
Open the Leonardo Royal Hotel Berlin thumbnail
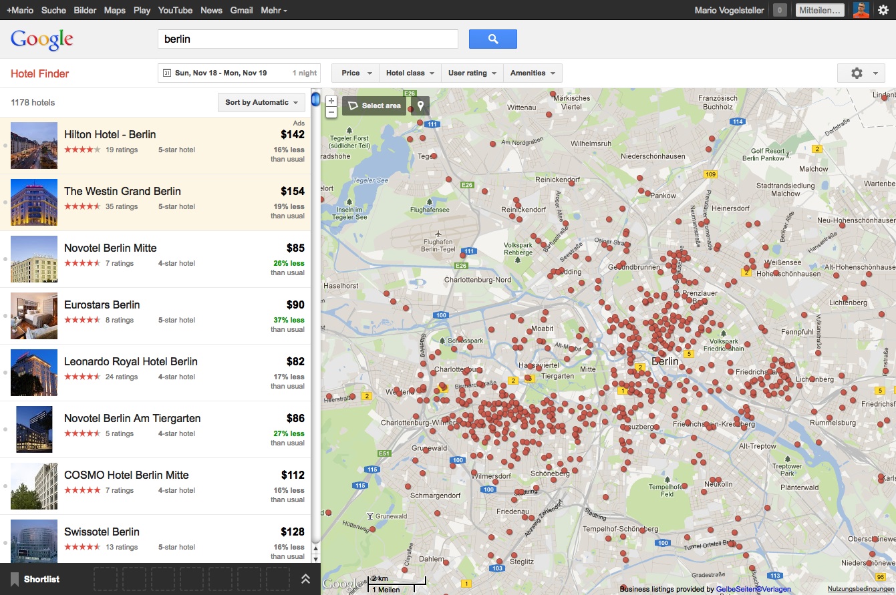pos(34,373)
